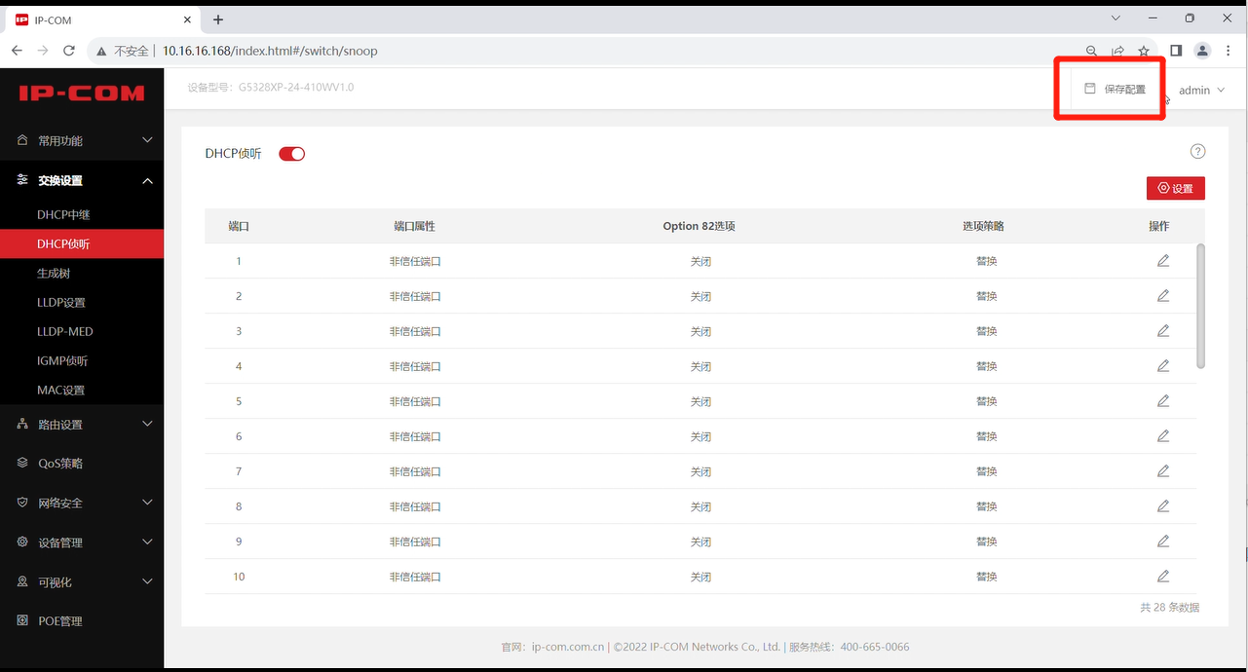Click the IP-COM logo
Viewport: 1248px width, 672px height.
[x=82, y=93]
